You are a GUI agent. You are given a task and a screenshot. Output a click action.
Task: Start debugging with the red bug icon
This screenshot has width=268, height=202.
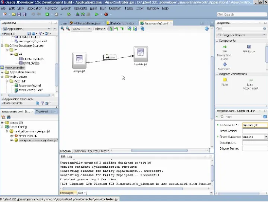point(106,15)
